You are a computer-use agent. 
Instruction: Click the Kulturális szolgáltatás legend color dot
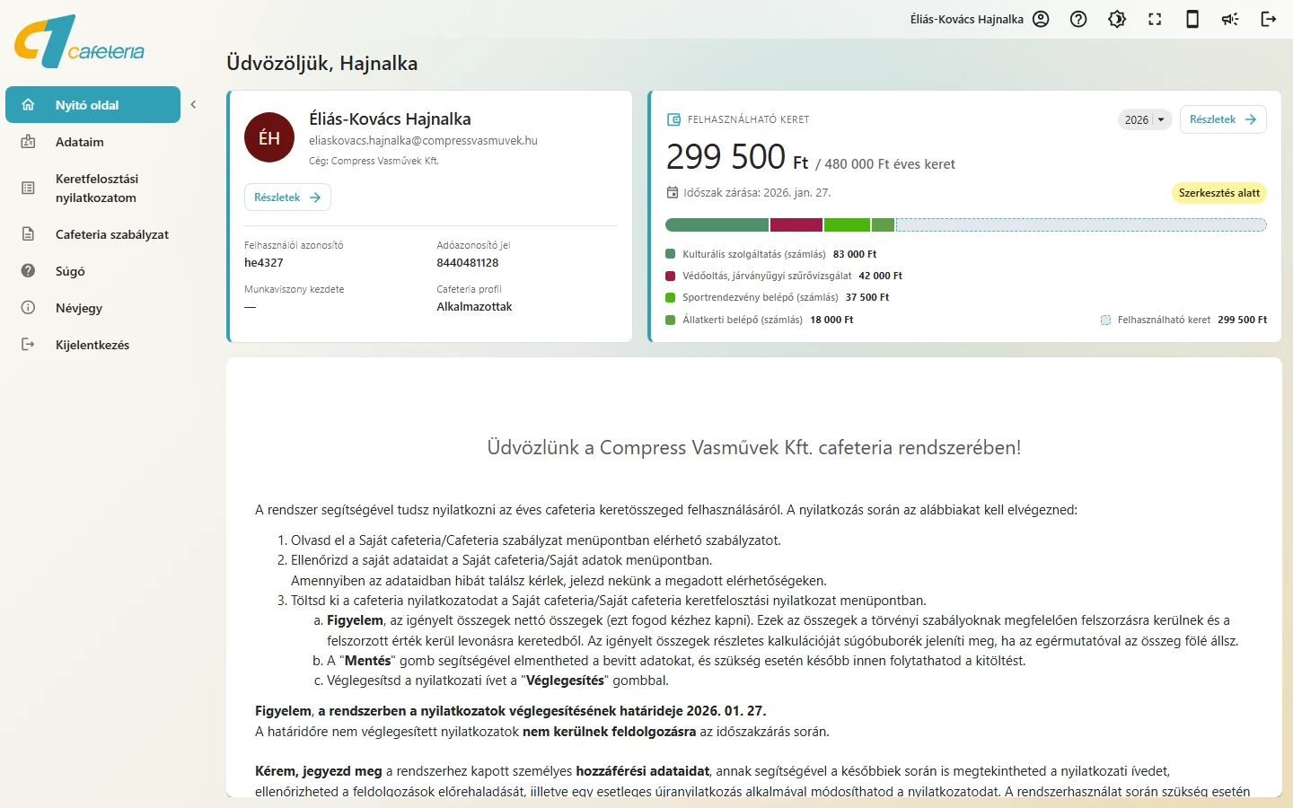tap(670, 254)
